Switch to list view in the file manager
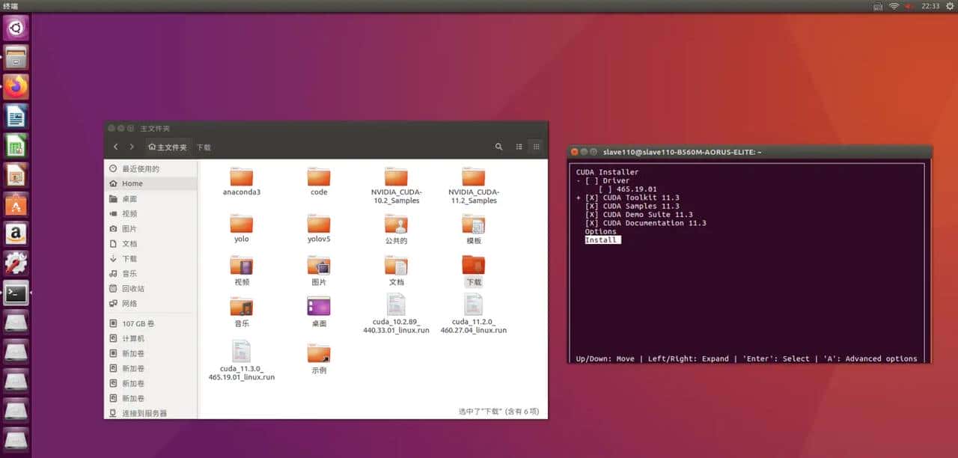 (519, 147)
